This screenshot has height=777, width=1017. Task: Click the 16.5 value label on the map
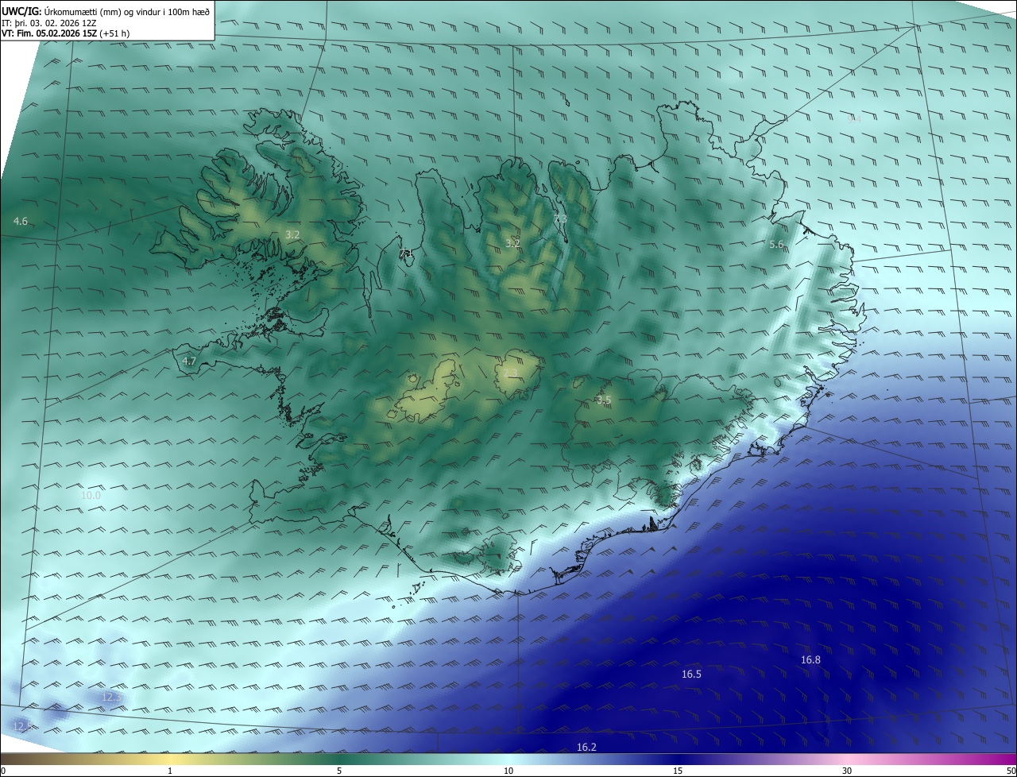click(691, 674)
